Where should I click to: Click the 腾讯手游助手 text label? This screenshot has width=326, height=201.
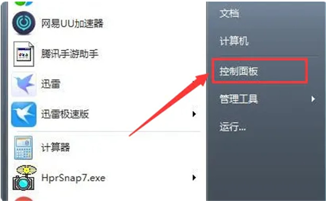pos(70,54)
